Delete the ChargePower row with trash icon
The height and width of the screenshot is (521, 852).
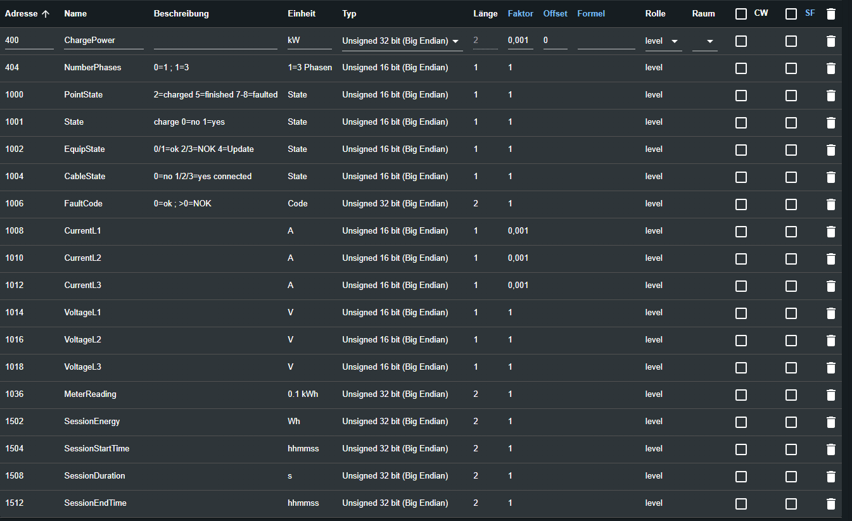click(x=831, y=41)
